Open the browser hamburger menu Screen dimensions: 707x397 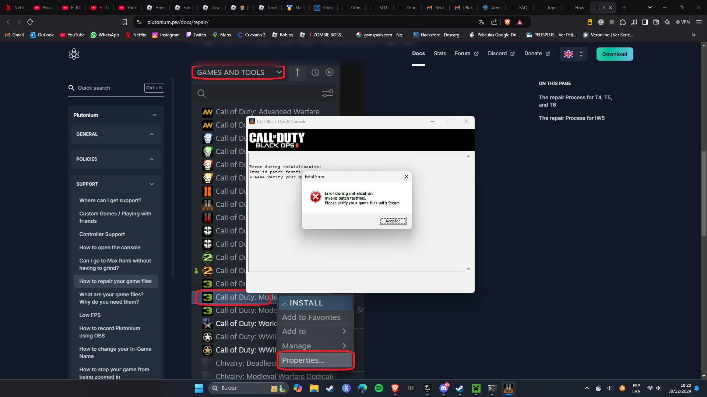pos(699,22)
